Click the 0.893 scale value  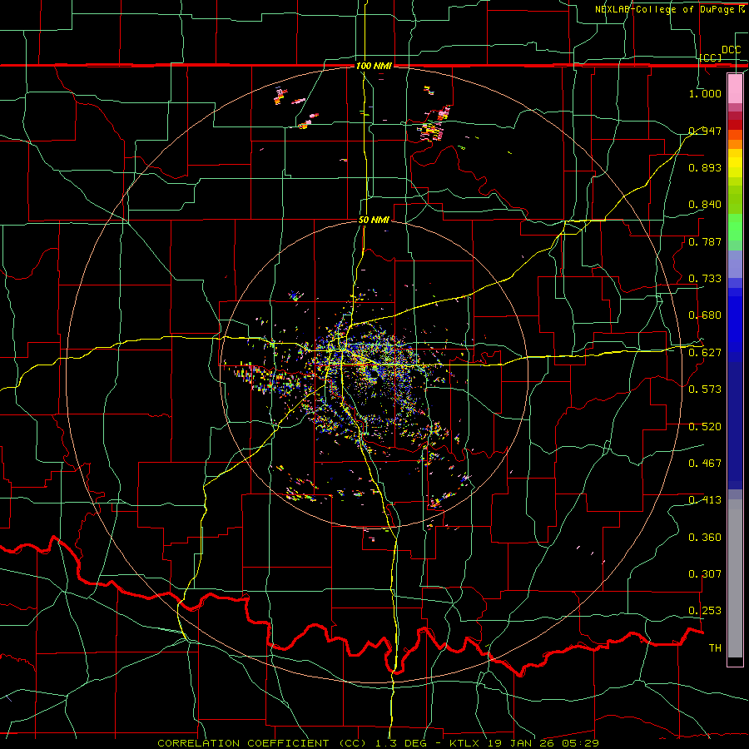pyautogui.click(x=705, y=167)
